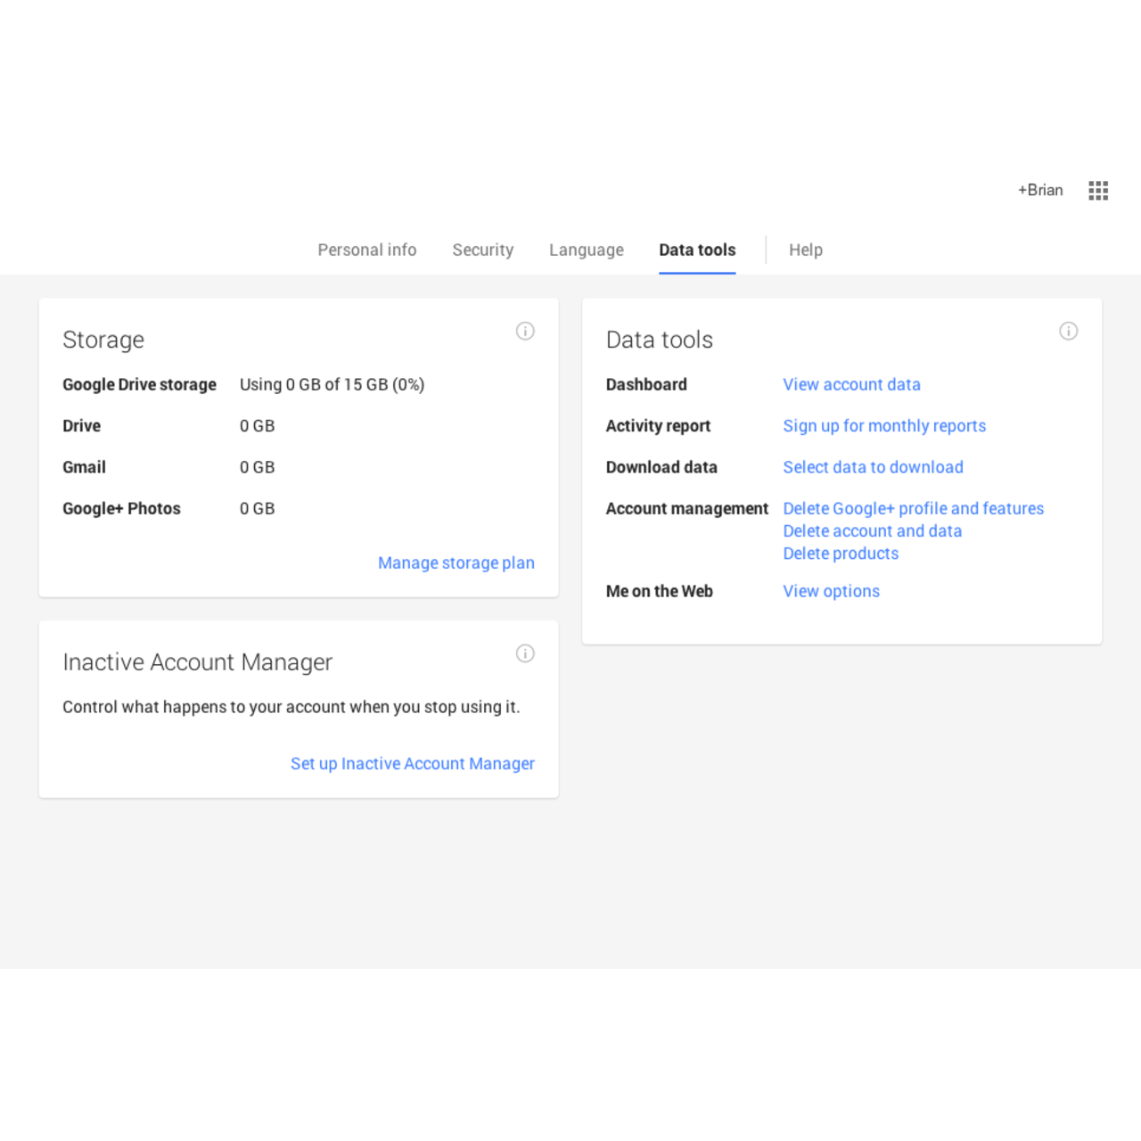Click Delete account and data link

872,531
